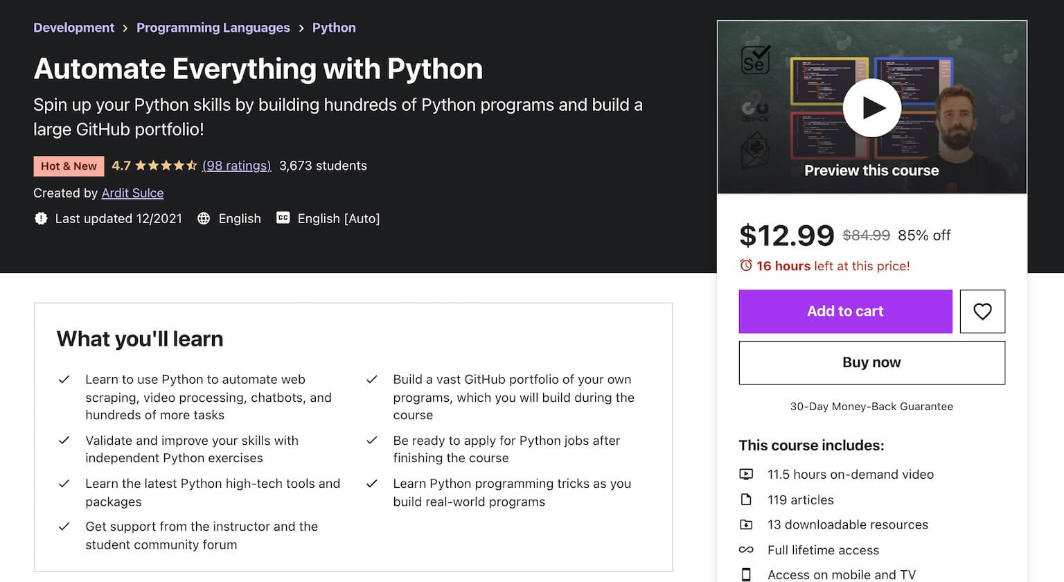1064x582 pixels.
Task: Click 30-Day Money-Back Guarantee text
Action: (x=871, y=407)
